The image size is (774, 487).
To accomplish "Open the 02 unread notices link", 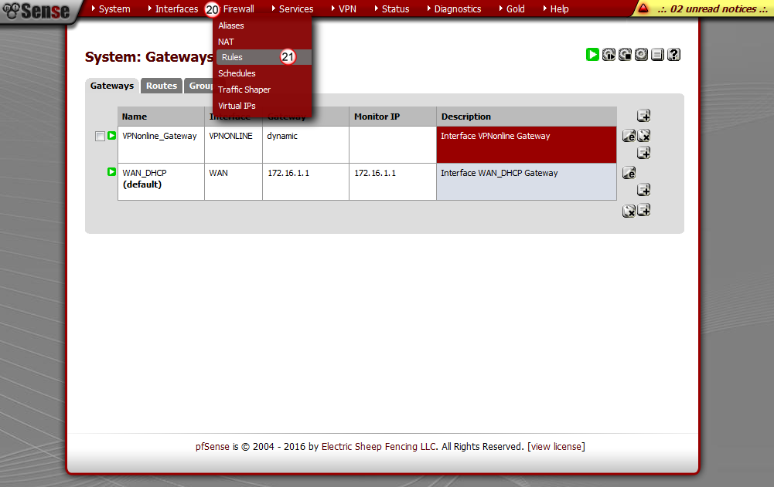I will pos(712,8).
